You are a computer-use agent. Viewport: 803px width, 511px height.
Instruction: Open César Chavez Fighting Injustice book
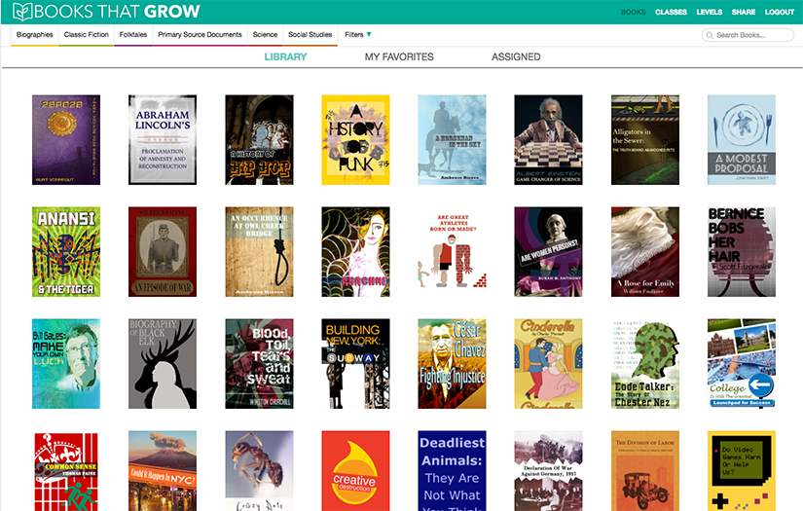tap(452, 364)
